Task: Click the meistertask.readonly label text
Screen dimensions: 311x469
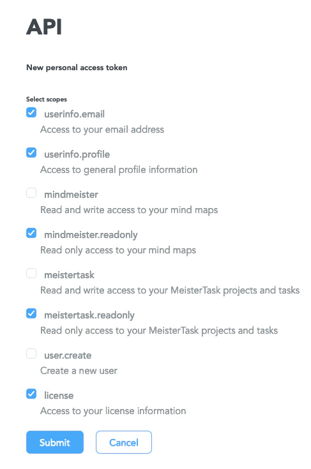Action: (89, 315)
